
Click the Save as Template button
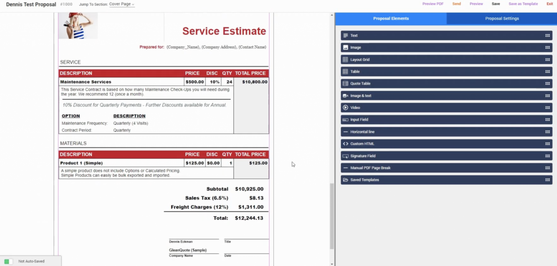tap(523, 4)
